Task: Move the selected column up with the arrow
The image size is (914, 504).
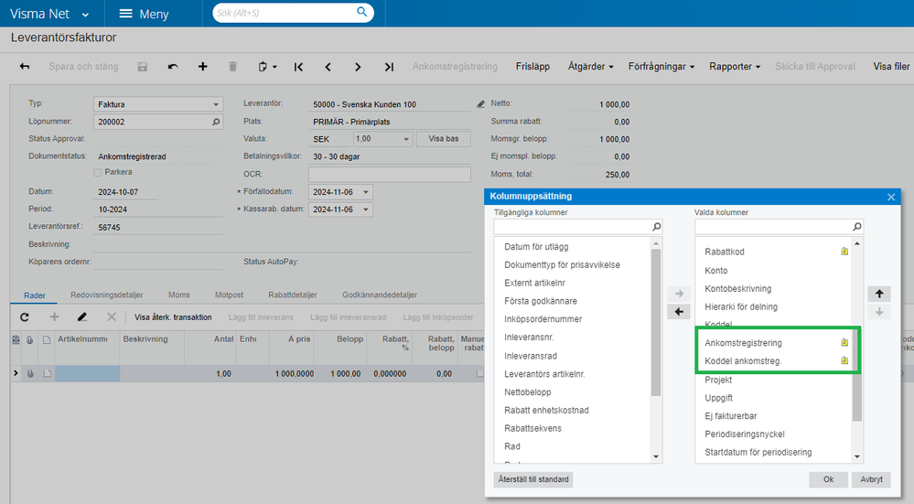Action: [x=879, y=294]
